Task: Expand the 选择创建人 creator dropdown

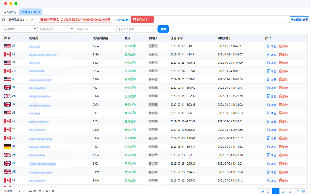Action: [56, 29]
